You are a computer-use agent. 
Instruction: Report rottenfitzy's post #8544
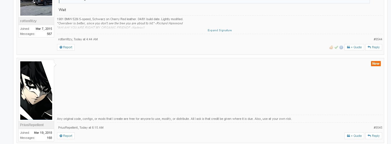point(66,47)
